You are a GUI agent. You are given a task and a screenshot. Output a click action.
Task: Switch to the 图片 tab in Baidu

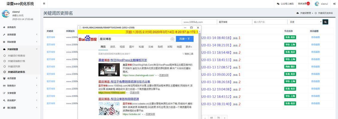pos(132,47)
